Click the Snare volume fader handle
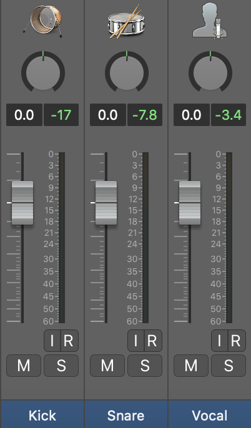This screenshot has width=251, height=428. (106, 203)
